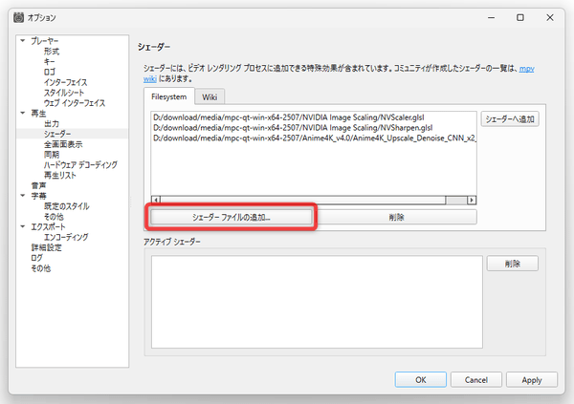Screen dimensions: 574x404
Task: Select Anime4K_Upscale_Denoise_CNN shader entry
Action: click(x=314, y=138)
